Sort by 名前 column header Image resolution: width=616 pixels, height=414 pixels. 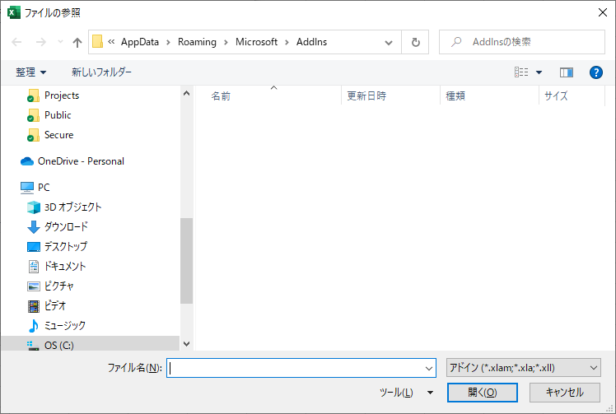click(x=221, y=95)
